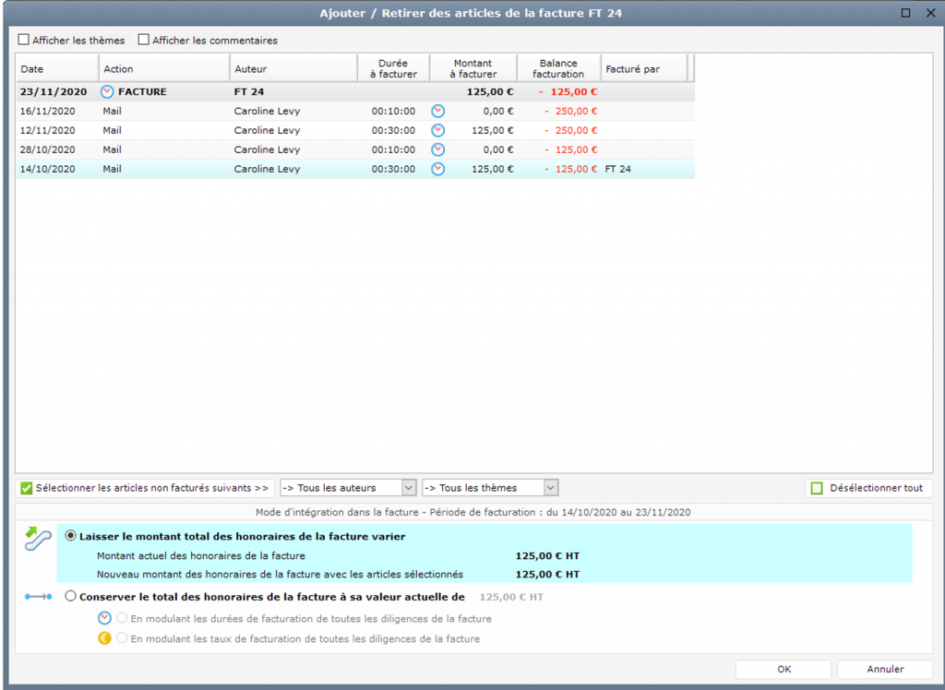Click the clock icon beside FACTURE row
The image size is (945, 690).
(107, 92)
